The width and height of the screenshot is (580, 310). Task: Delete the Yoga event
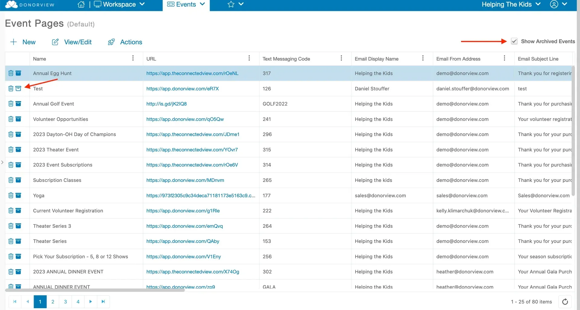[x=11, y=196]
